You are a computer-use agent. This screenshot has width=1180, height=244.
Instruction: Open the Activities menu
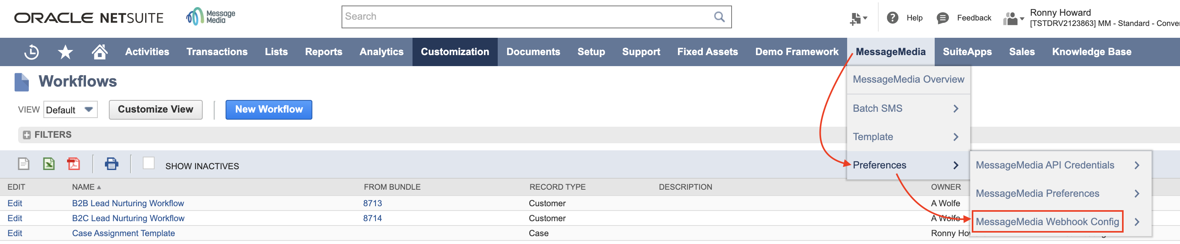tap(147, 52)
